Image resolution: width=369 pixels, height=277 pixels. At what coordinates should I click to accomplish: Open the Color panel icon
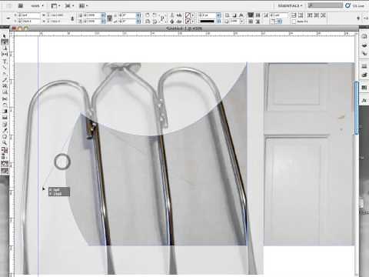click(364, 75)
